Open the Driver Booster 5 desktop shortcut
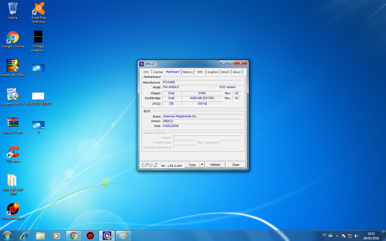This screenshot has width=386, height=241. (13, 211)
